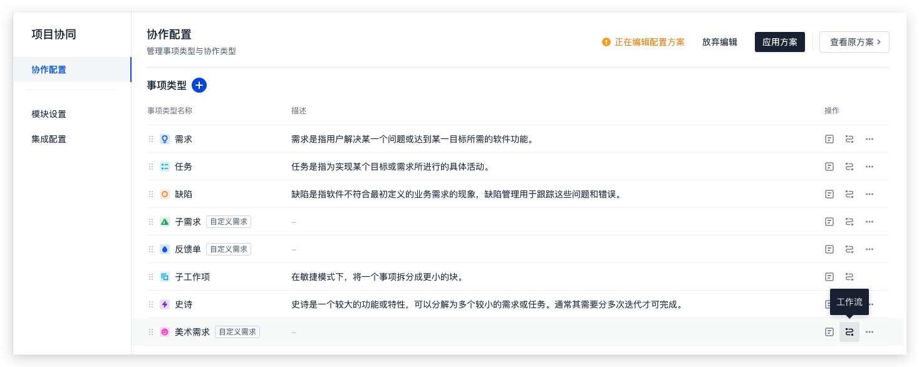Open more options for 美术需求 row

(870, 332)
